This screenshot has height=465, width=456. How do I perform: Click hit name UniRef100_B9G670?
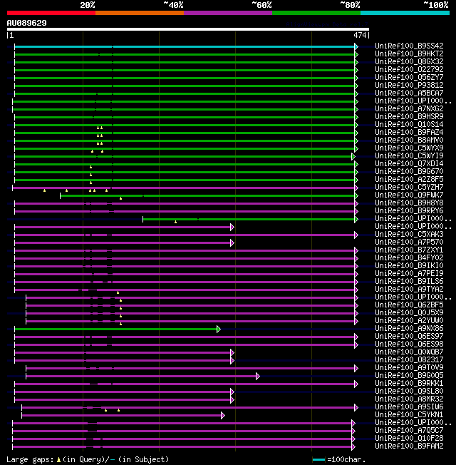click(409, 172)
